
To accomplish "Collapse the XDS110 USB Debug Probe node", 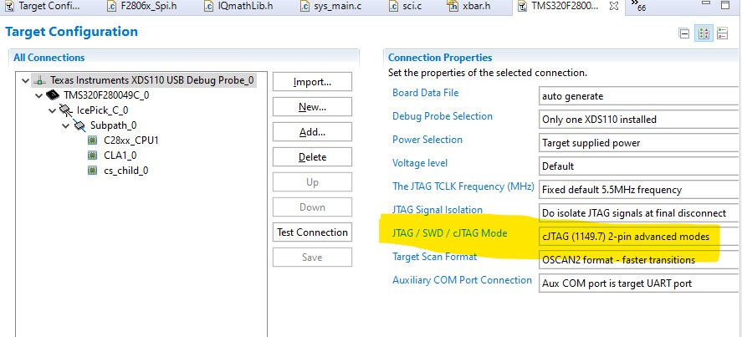I will [25, 81].
